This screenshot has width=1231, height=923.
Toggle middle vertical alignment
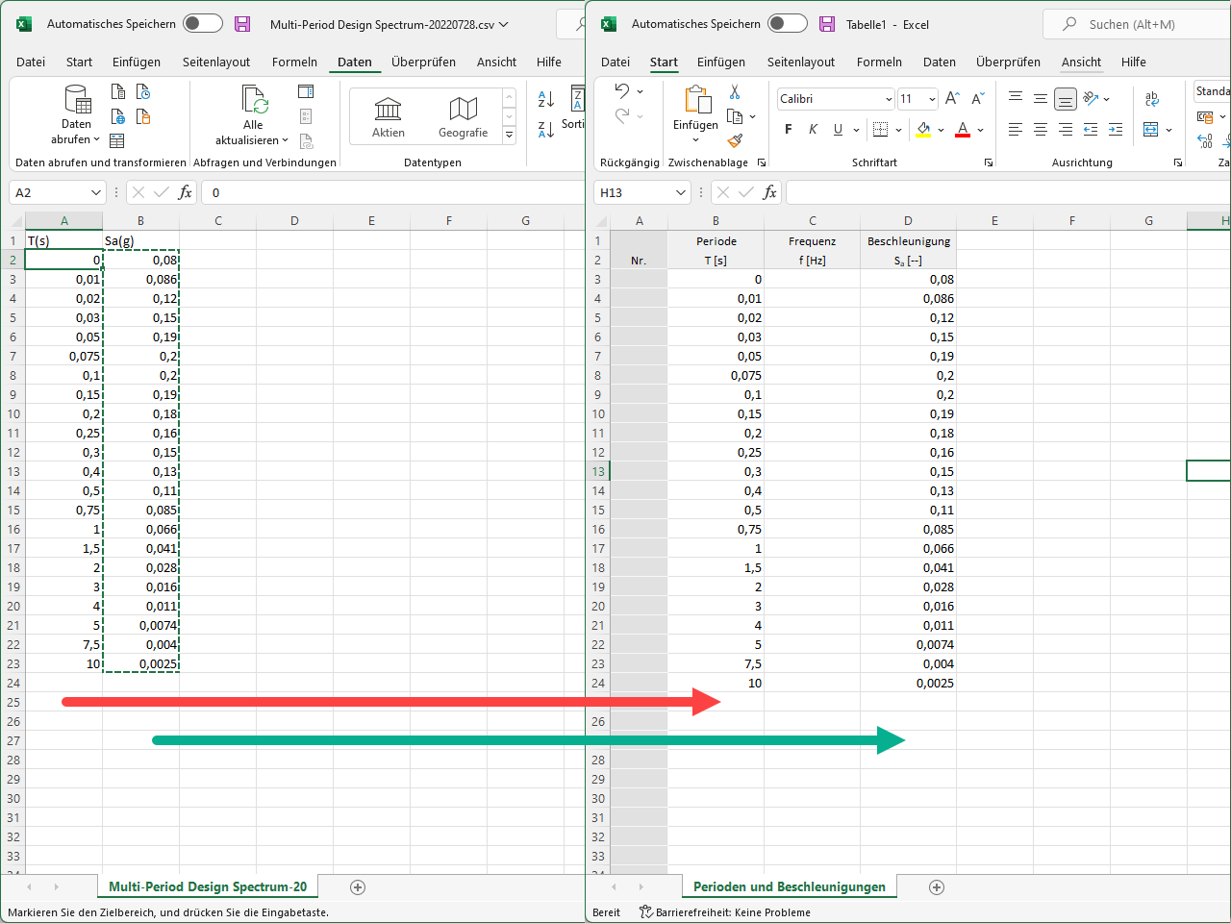pos(1041,98)
